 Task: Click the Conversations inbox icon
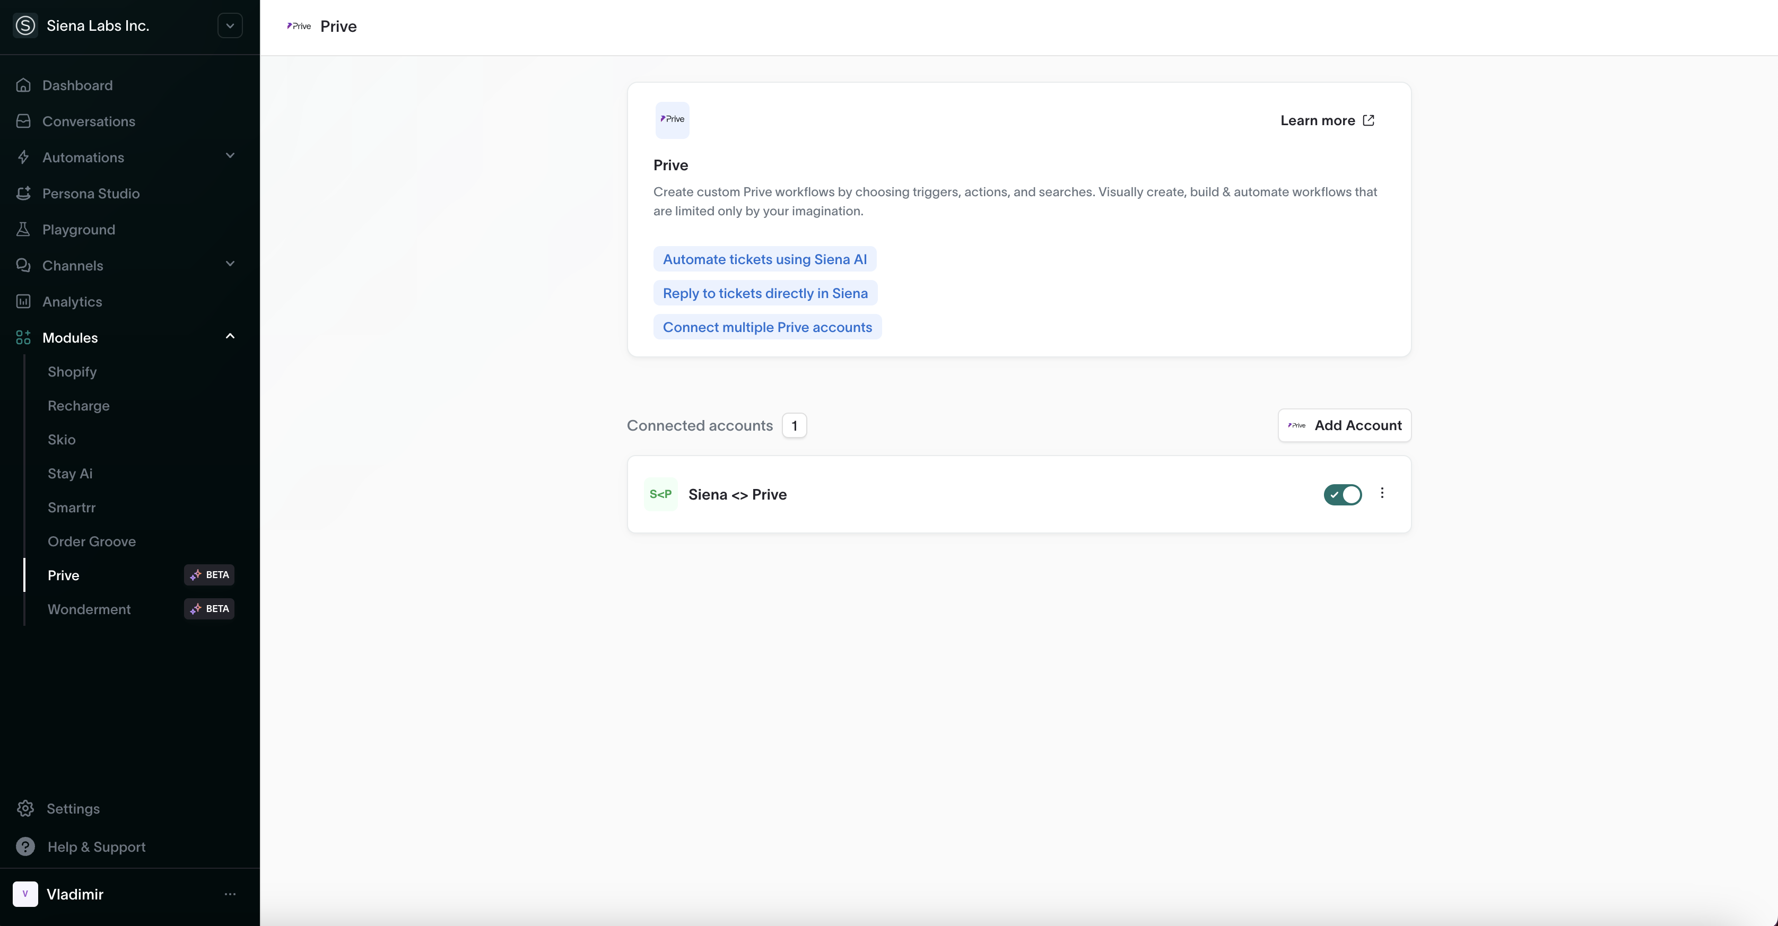pyautogui.click(x=23, y=121)
